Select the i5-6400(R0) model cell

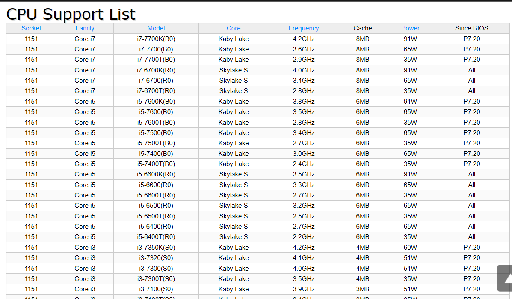click(x=156, y=227)
